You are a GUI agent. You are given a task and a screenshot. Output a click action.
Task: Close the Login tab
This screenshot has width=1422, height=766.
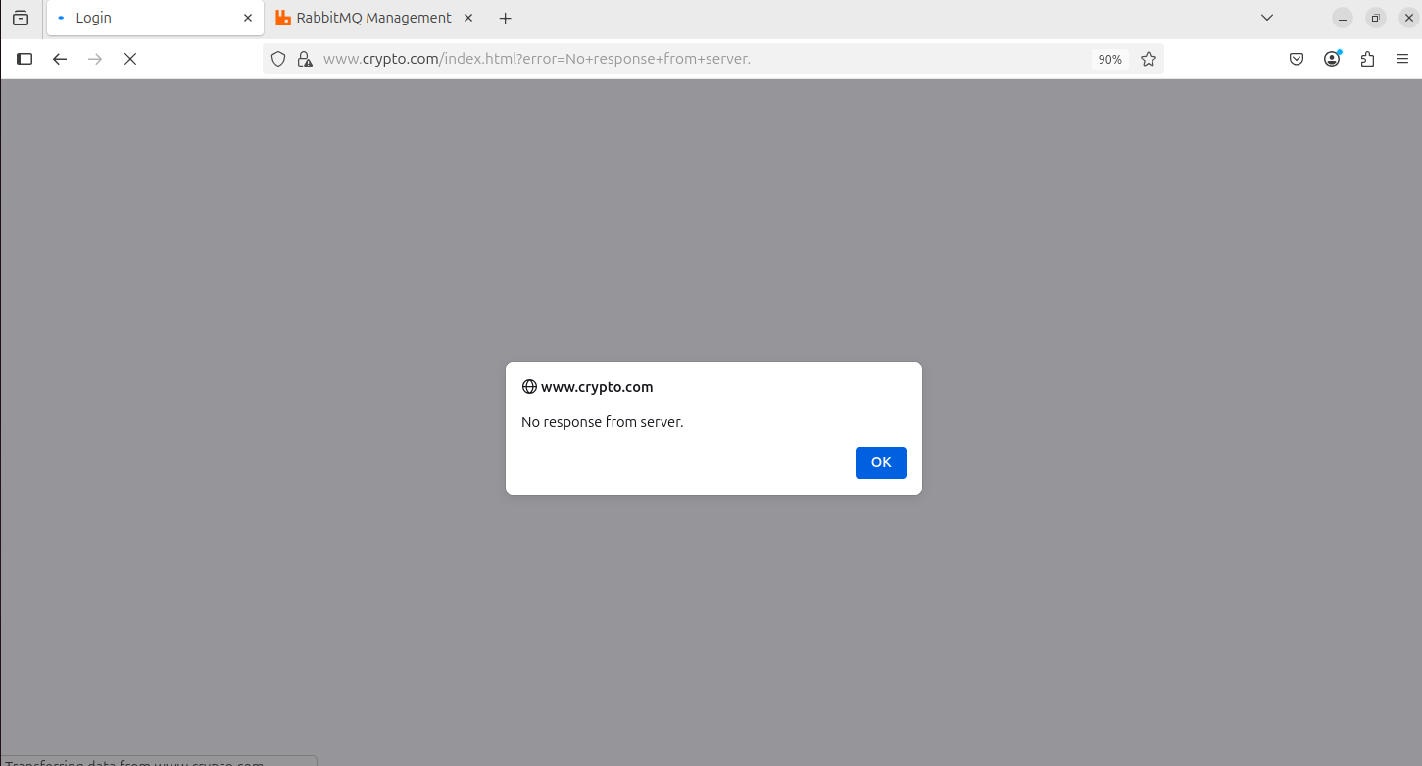point(248,18)
